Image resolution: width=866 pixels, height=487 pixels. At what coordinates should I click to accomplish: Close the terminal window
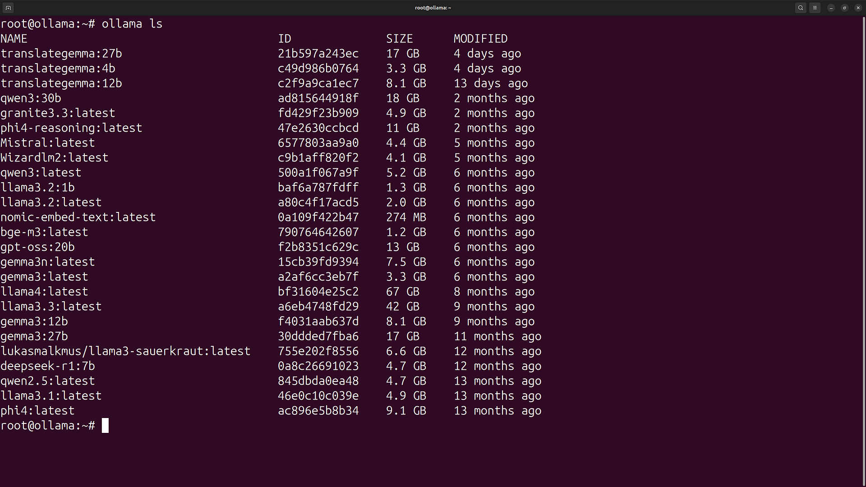(858, 8)
